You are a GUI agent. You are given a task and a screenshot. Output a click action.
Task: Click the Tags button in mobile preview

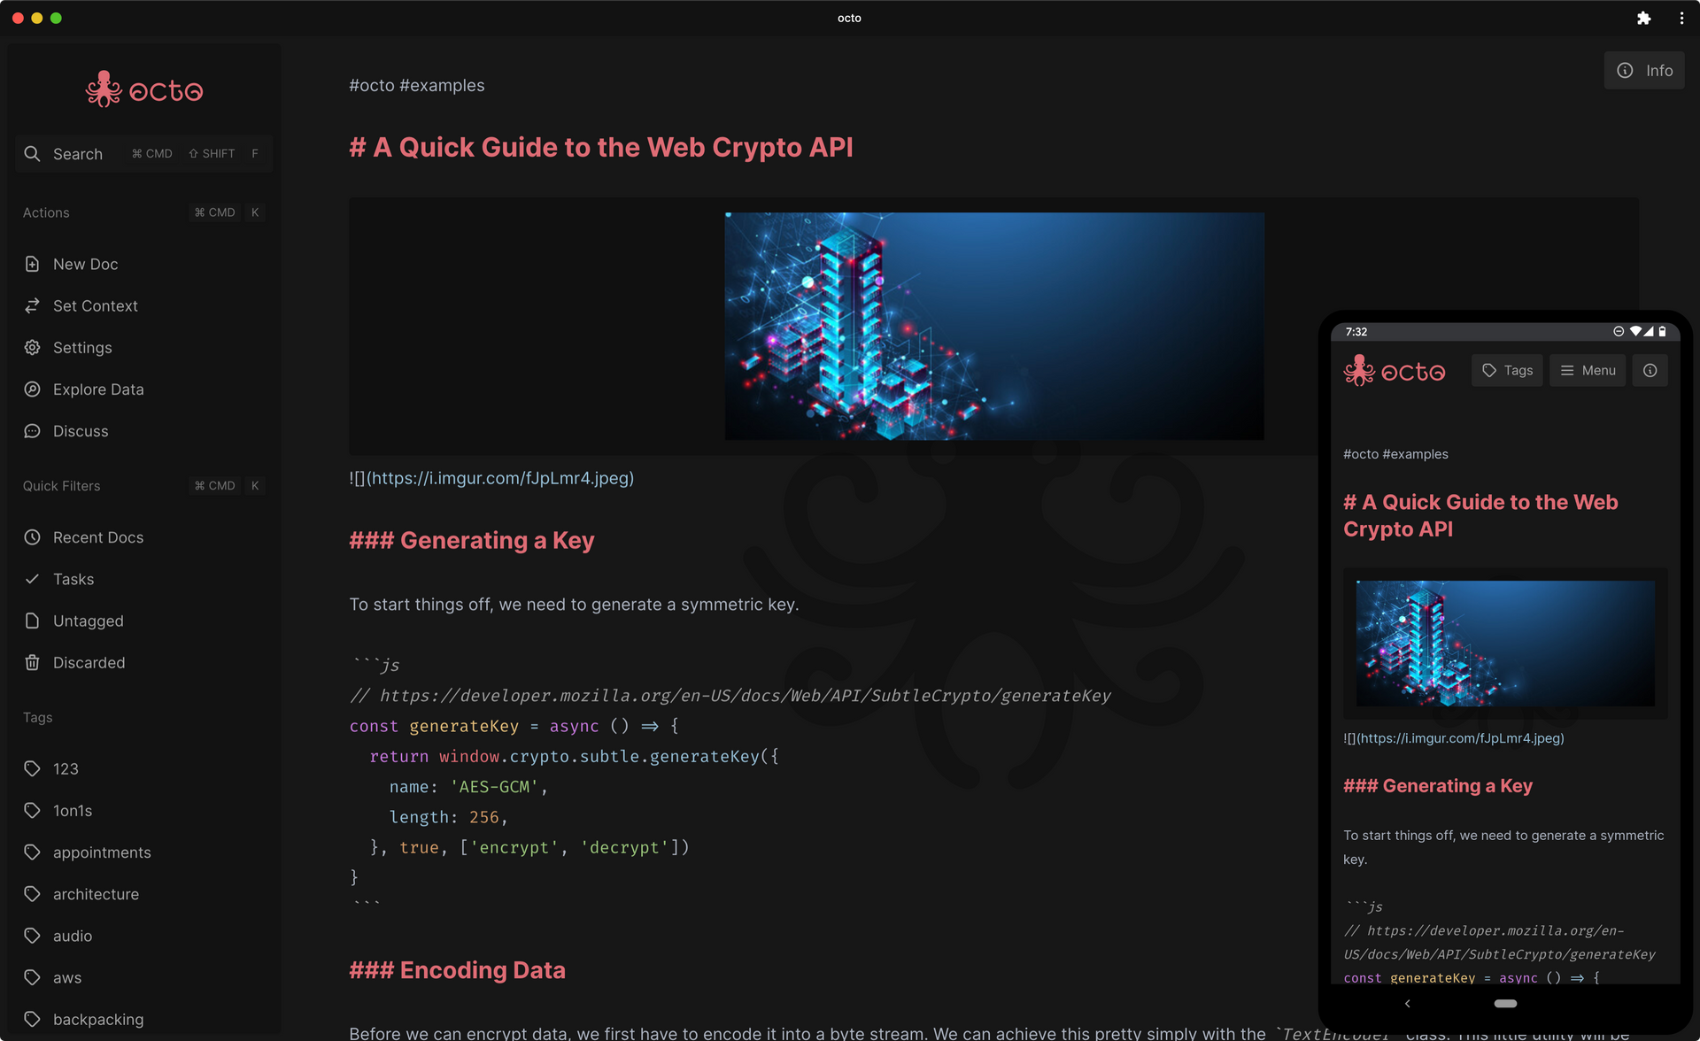[x=1507, y=371]
